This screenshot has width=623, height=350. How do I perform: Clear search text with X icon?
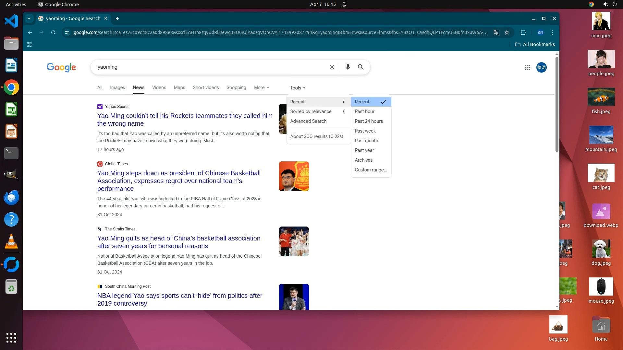coord(332,67)
